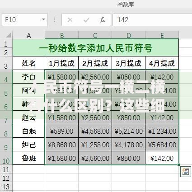Open the Quick Analysis icon below the table

pos(185,172)
